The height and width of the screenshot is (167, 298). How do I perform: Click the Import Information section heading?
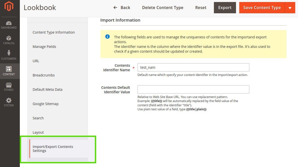tap(120, 20)
